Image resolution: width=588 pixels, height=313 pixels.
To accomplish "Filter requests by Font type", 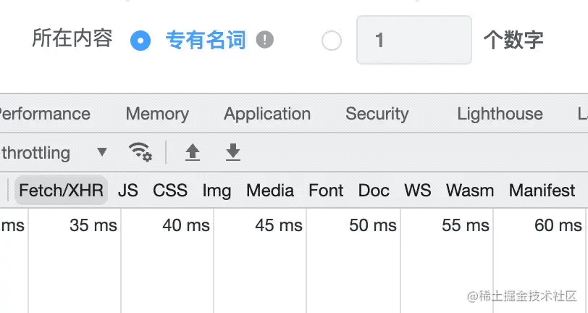I will point(326,191).
